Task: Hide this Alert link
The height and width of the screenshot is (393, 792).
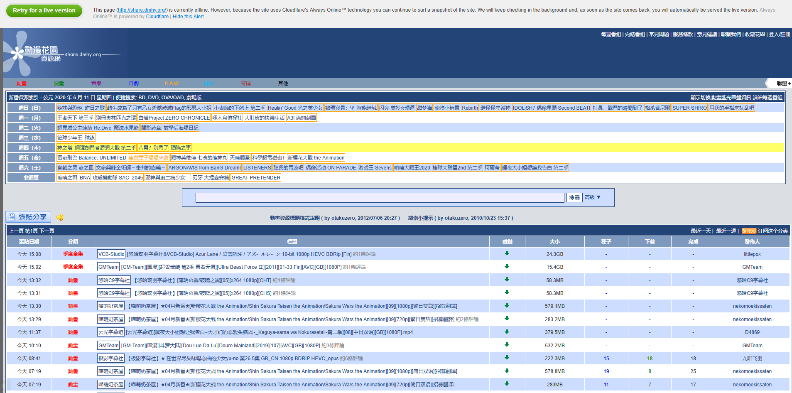Action: (x=188, y=17)
